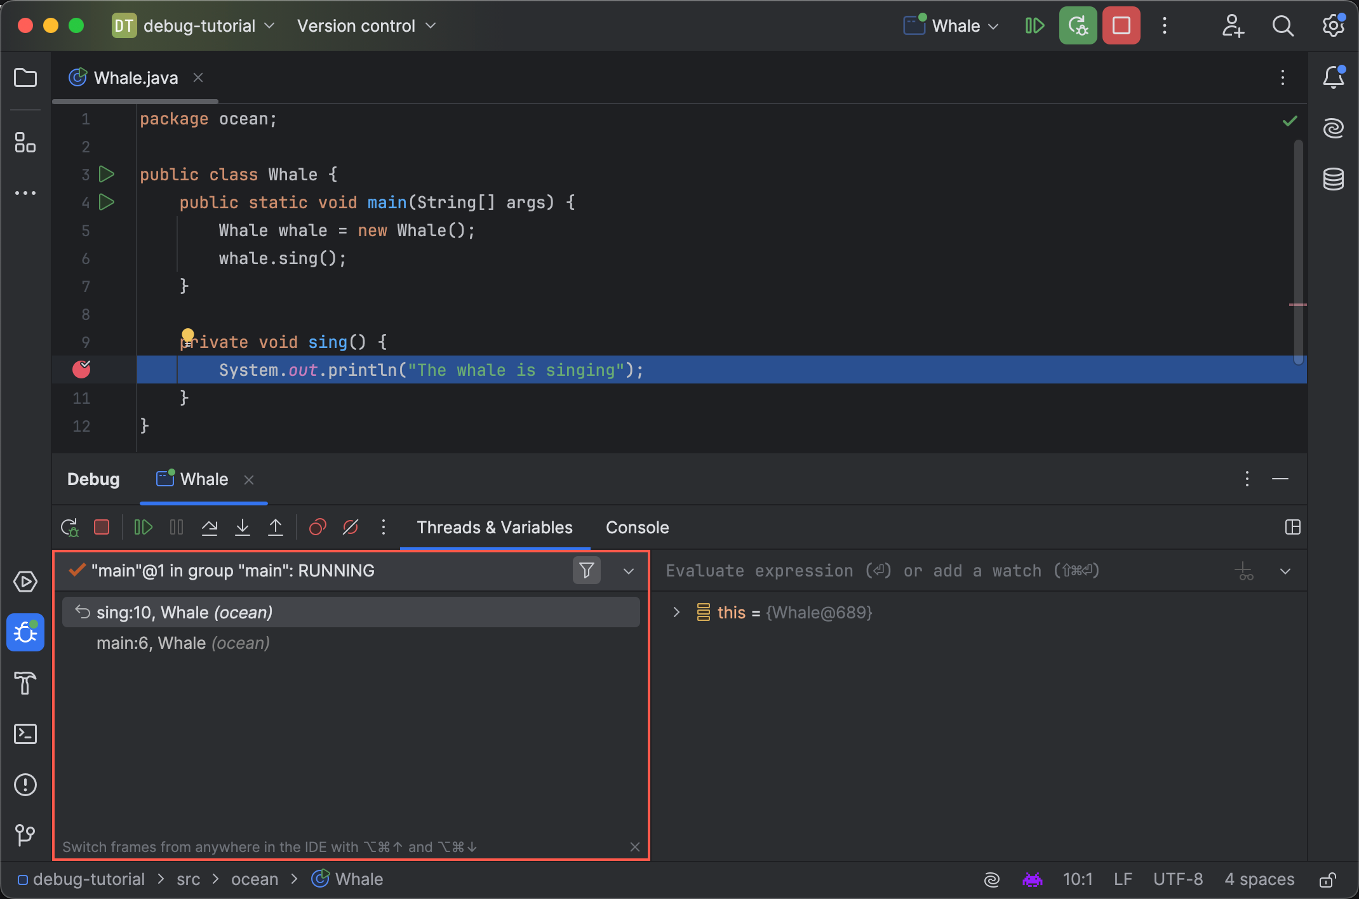Click Step Over in debug toolbar
The width and height of the screenshot is (1359, 899).
coord(209,528)
